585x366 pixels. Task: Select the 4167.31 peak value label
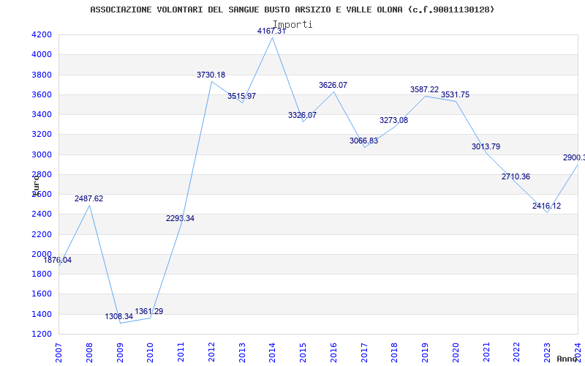(271, 31)
